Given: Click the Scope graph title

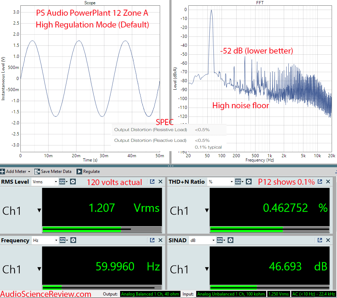Looking at the screenshot, I should 90,3.
